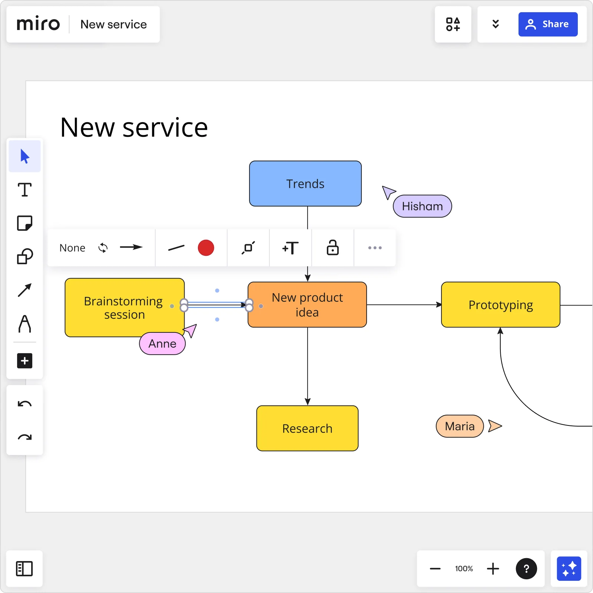The image size is (593, 593).
Task: Toggle the lock on the selected connector
Action: click(x=332, y=248)
